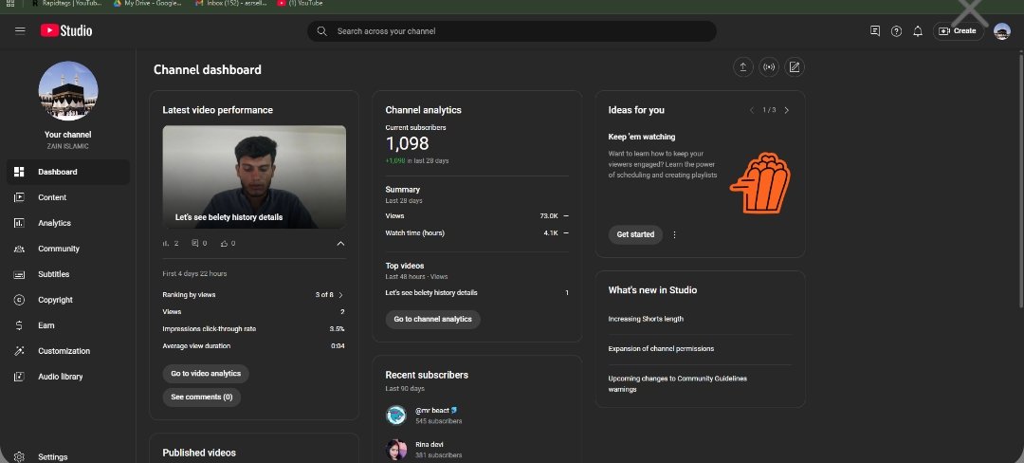Image resolution: width=1024 pixels, height=463 pixels.
Task: Click the Copyright circle icon
Action: point(19,300)
